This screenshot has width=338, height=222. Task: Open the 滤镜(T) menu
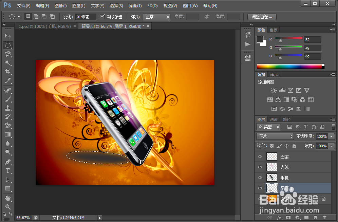click(x=135, y=6)
